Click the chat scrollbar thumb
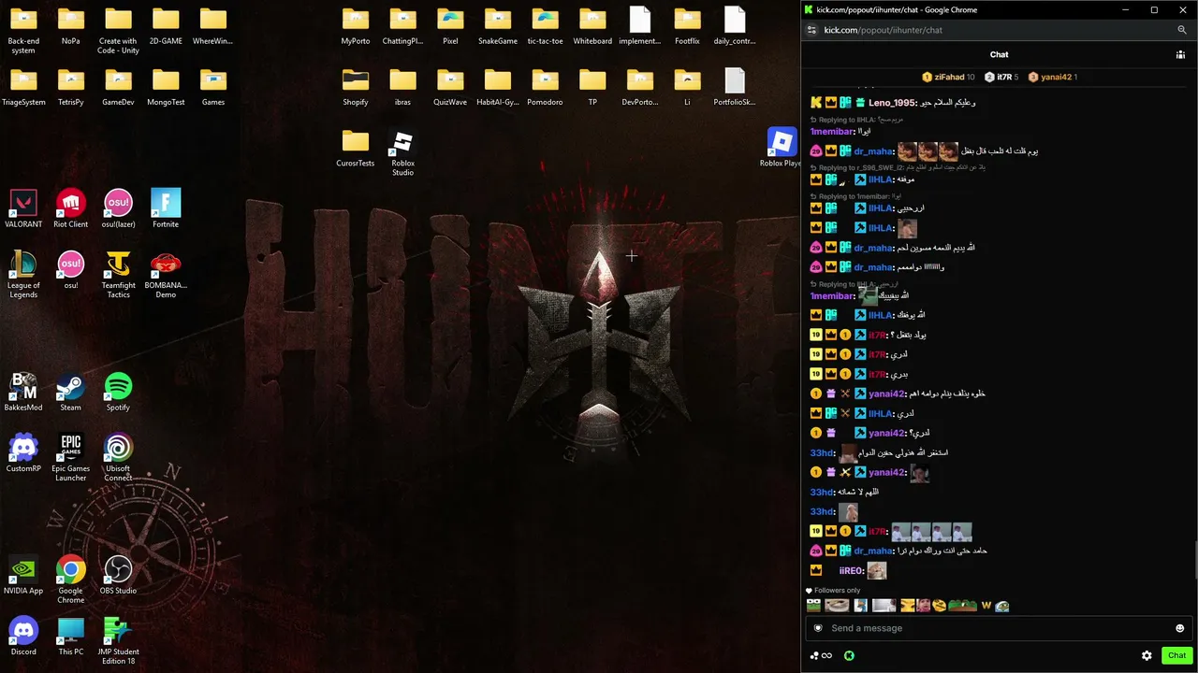1198x673 pixels. point(1194,559)
